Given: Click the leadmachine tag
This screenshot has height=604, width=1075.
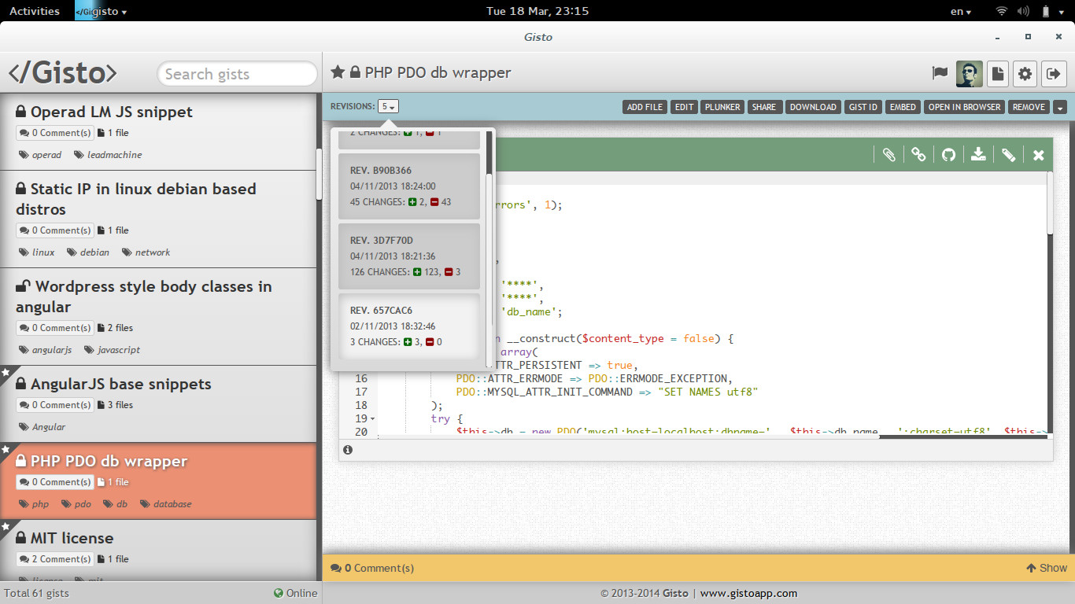Looking at the screenshot, I should click(x=108, y=155).
